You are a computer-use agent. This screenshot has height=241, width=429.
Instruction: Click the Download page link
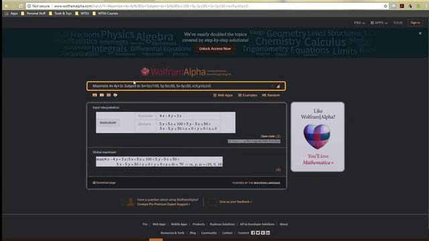click(x=104, y=183)
